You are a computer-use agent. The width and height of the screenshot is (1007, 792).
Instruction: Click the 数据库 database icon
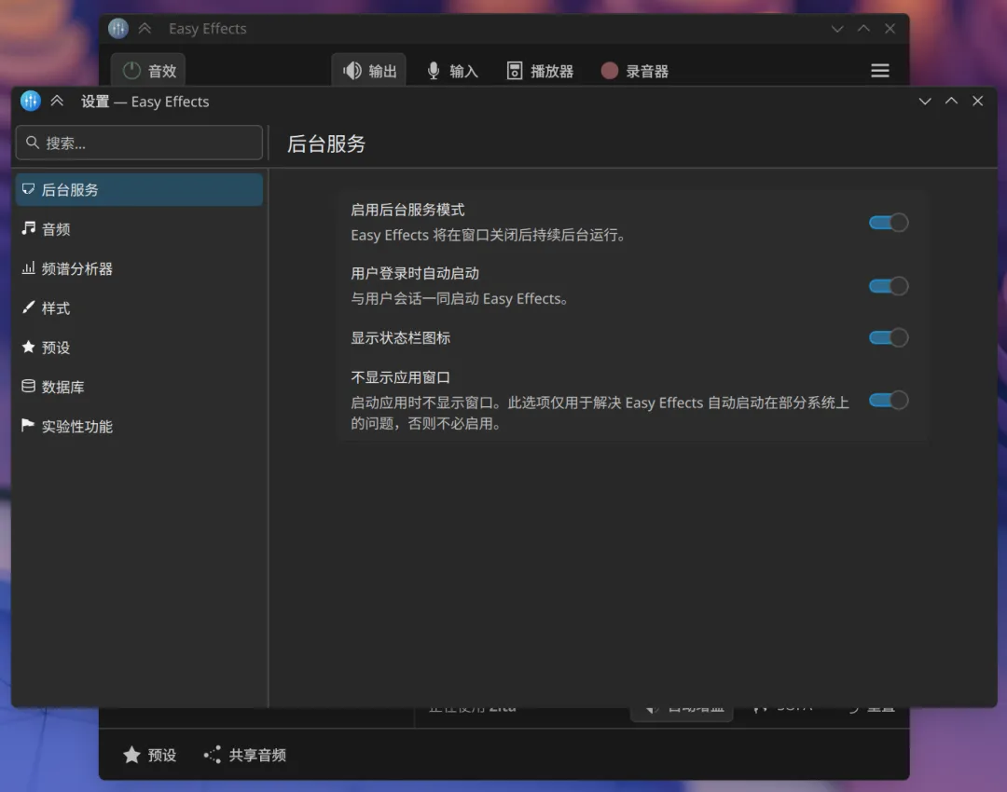[x=28, y=387]
